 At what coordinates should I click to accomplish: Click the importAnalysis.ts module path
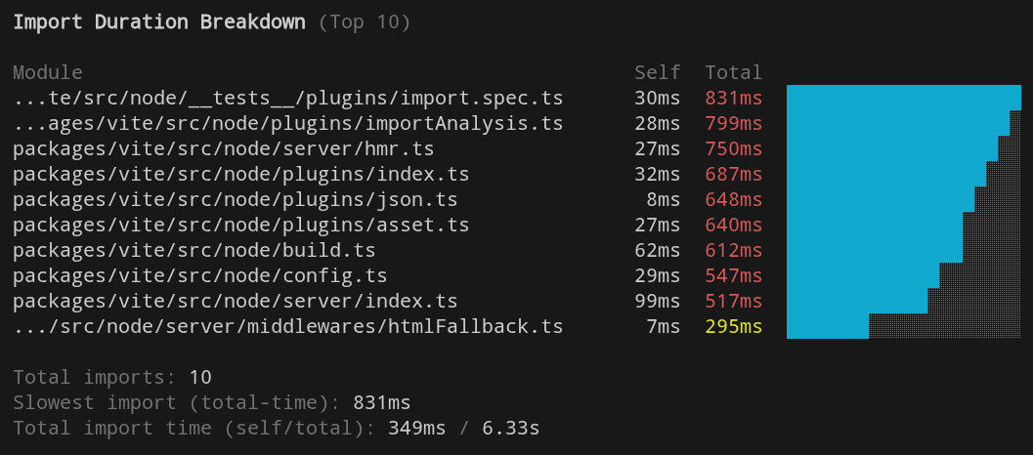pyautogui.click(x=287, y=123)
